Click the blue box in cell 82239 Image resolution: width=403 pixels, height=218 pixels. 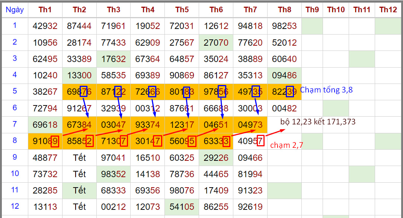290,91
